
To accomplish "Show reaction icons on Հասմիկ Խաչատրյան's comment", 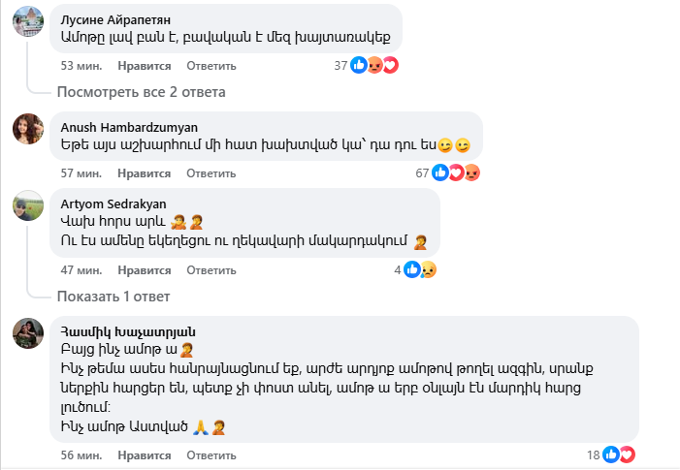I will tap(619, 454).
